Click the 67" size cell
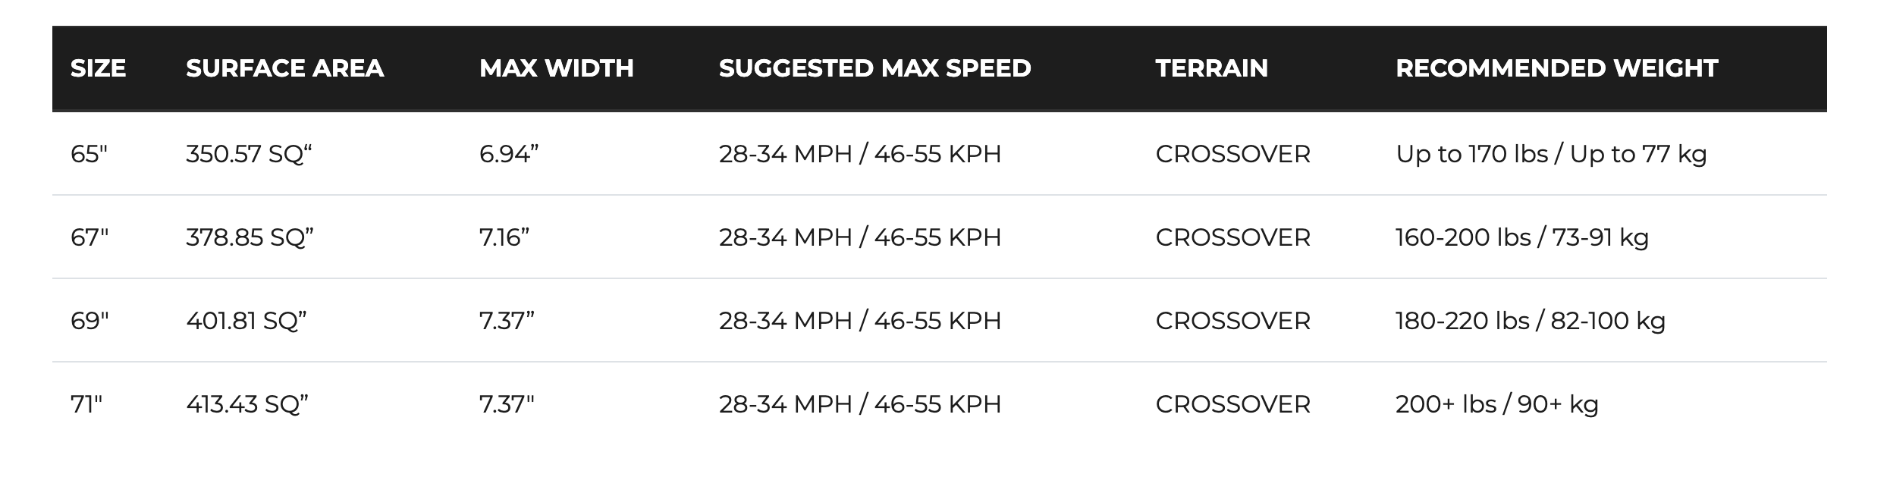The width and height of the screenshot is (1887, 496). (89, 237)
